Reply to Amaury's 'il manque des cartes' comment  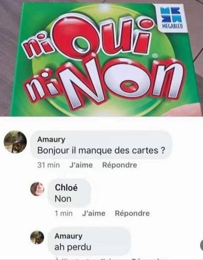(120, 165)
